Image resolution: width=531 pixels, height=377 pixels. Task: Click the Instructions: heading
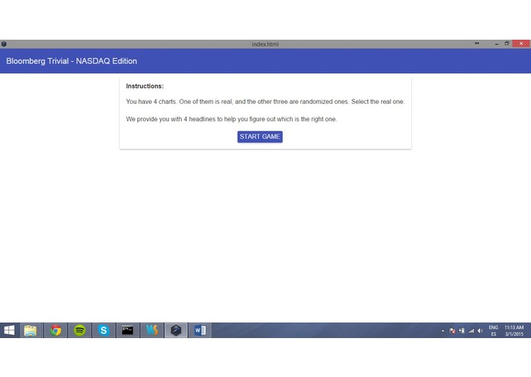coord(144,86)
